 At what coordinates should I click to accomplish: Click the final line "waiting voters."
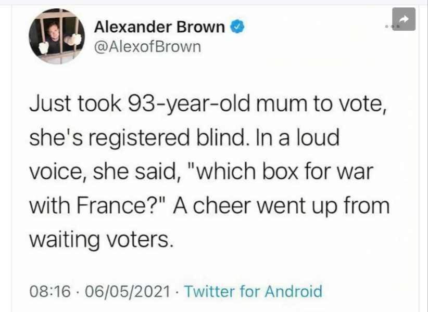101,240
